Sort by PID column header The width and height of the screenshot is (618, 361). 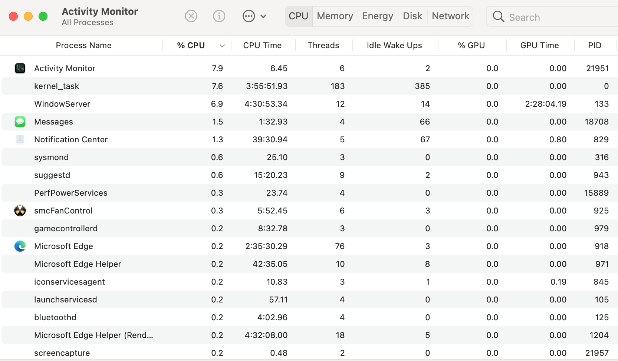(595, 45)
